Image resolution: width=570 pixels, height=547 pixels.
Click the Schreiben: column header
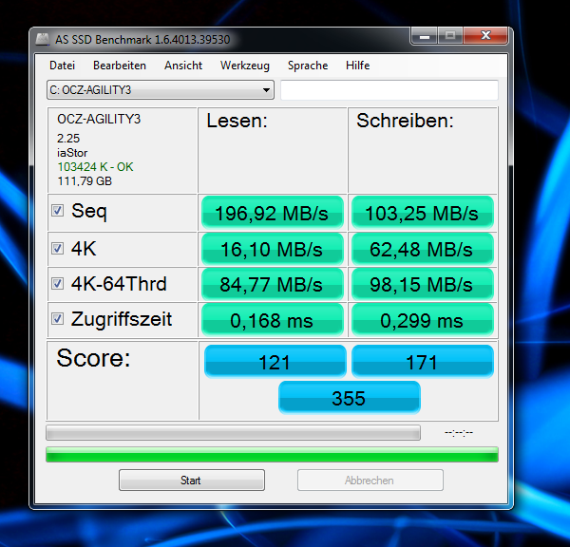tap(405, 121)
